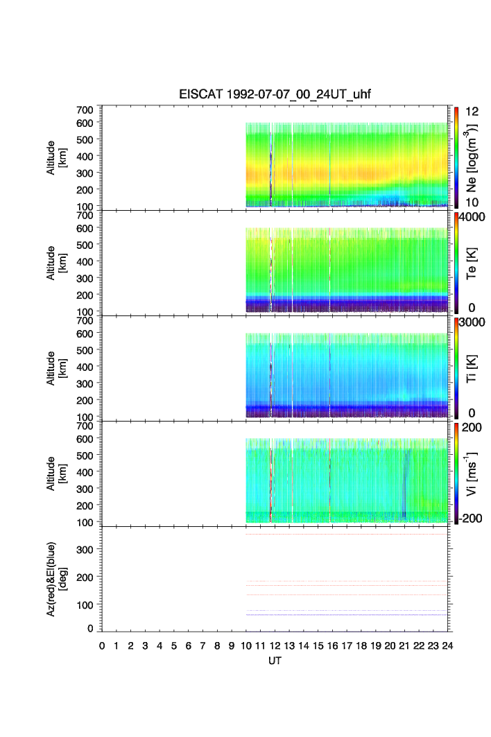
Task: Click the Vi color bar maximum value 200
Action: tap(472, 427)
